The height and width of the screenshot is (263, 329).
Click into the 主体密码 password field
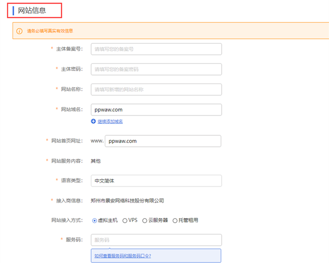[x=156, y=69]
